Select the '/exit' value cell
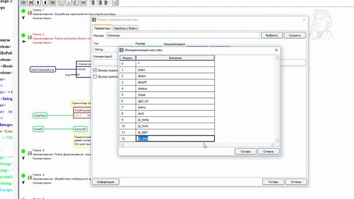Viewport: 354px width, 199px height. click(175, 113)
